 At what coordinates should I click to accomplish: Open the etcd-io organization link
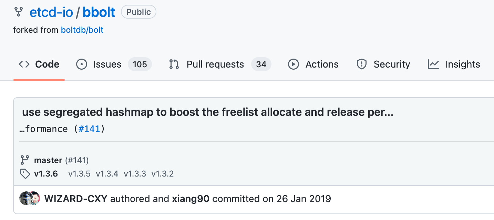(x=51, y=12)
